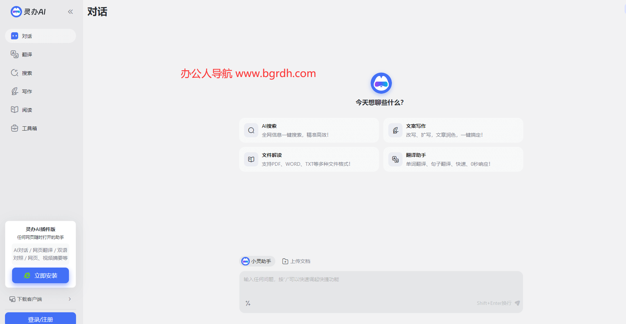Click the 上传文档 upload option
The width and height of the screenshot is (626, 324).
(297, 261)
